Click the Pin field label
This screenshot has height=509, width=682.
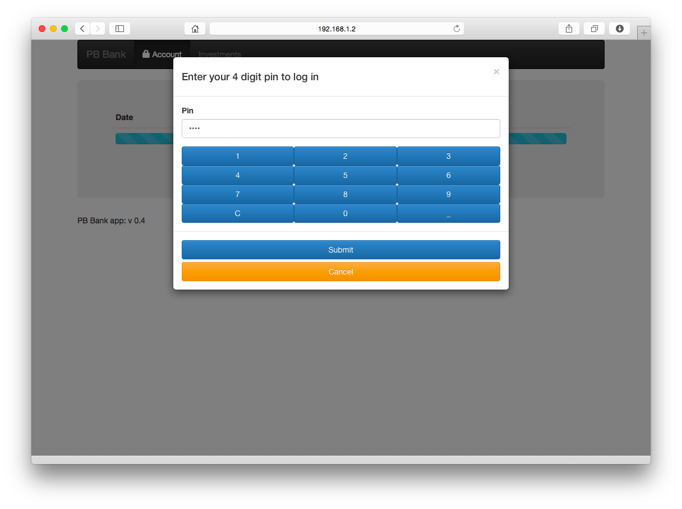[187, 111]
